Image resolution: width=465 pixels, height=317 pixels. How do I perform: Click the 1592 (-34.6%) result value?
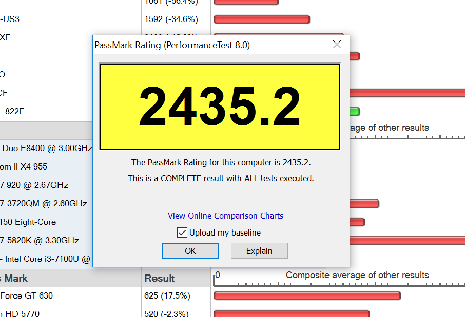pos(171,19)
